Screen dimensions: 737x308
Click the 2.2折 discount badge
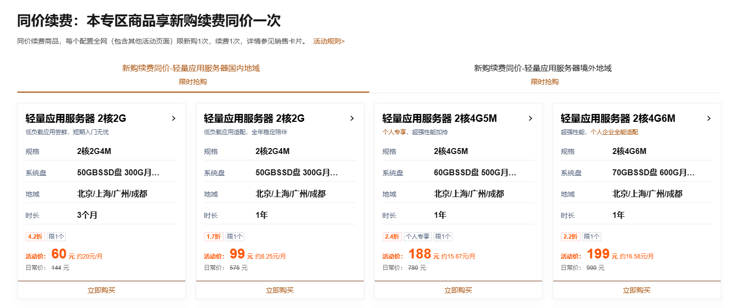click(570, 237)
